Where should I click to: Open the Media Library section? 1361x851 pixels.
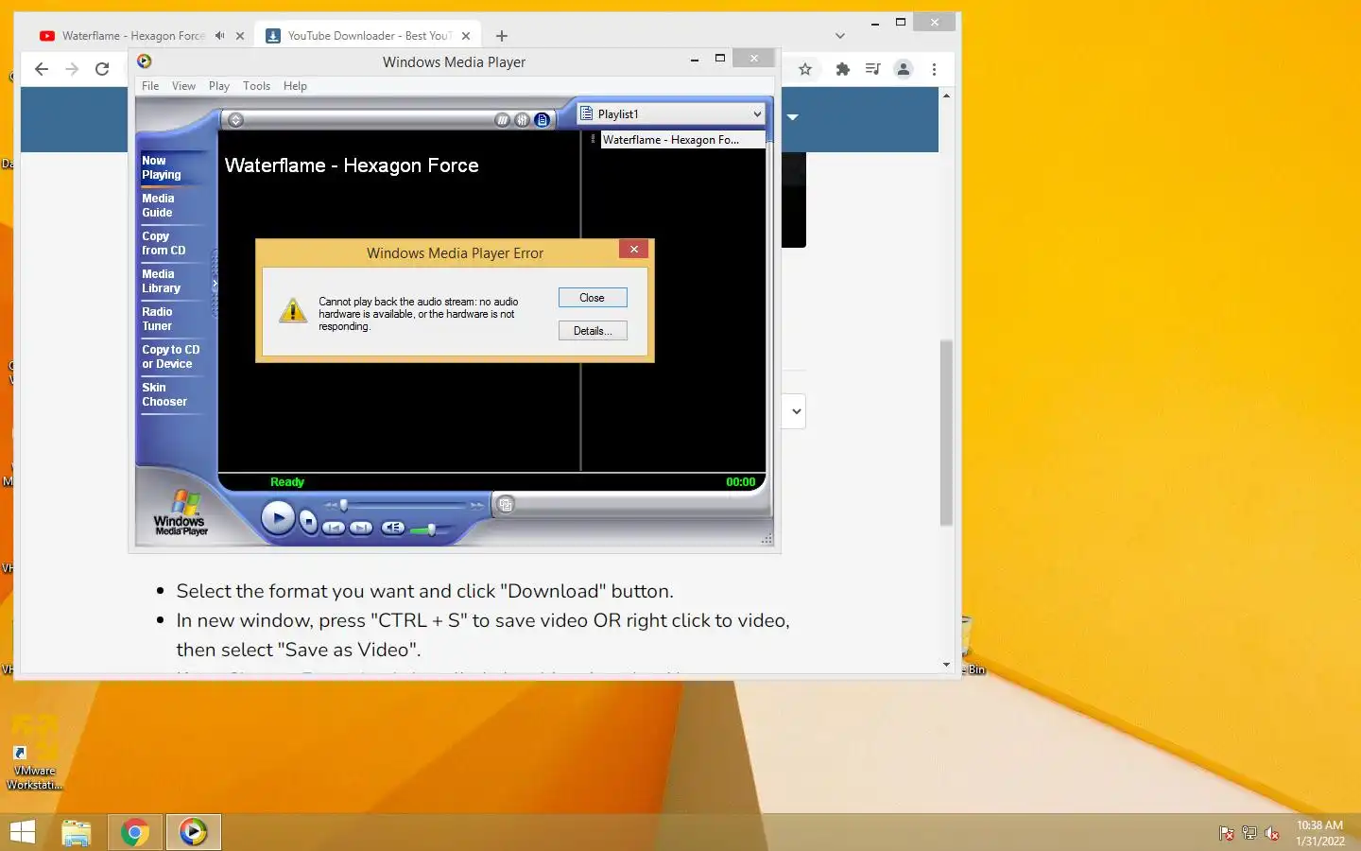pos(161,281)
